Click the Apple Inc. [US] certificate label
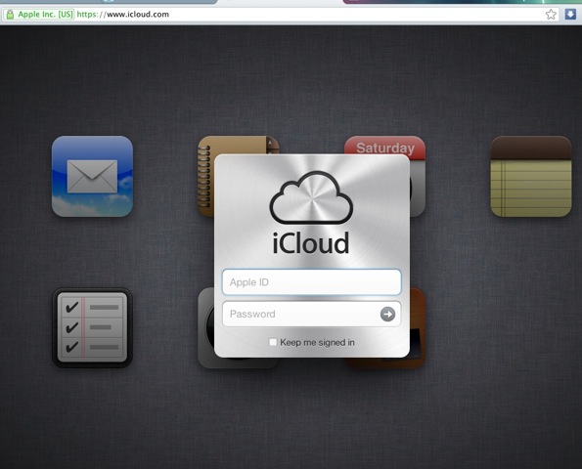Viewport: 582px width, 469px height. [x=46, y=15]
